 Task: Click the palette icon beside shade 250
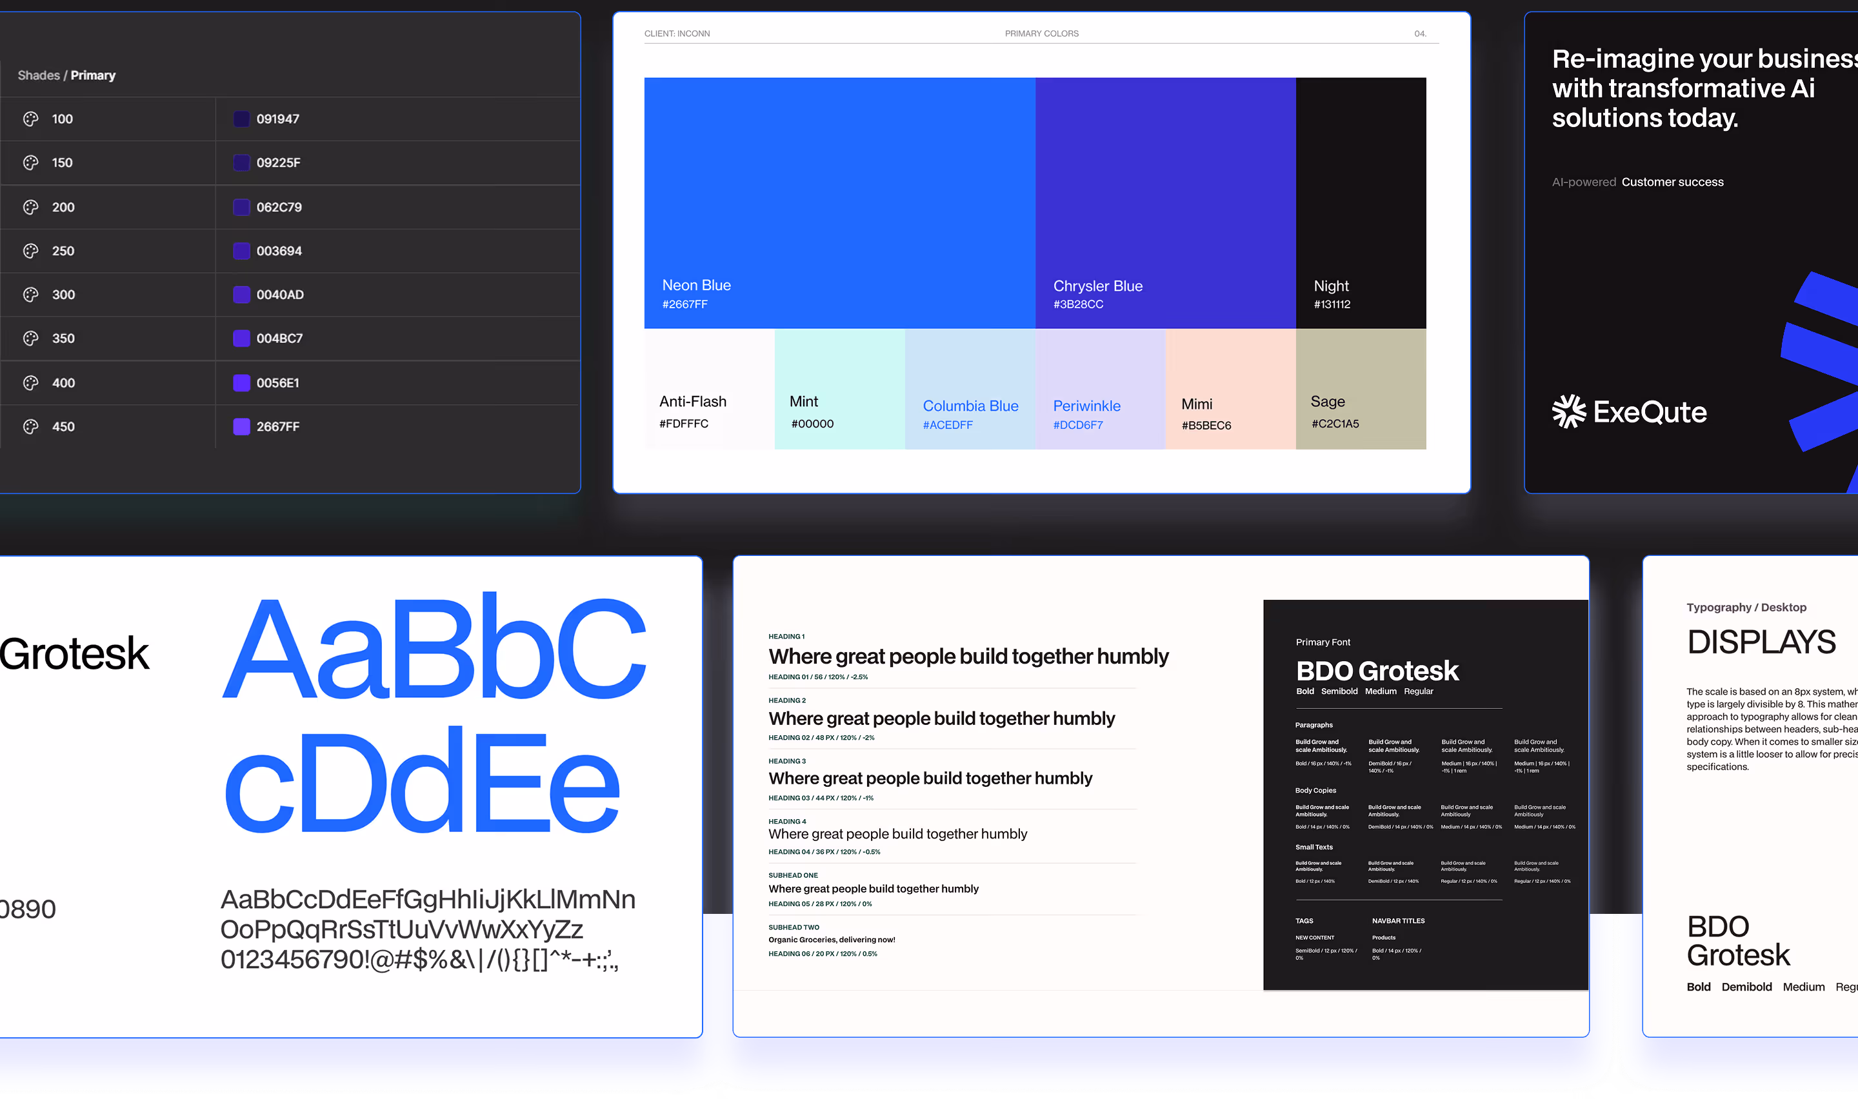[x=30, y=251]
